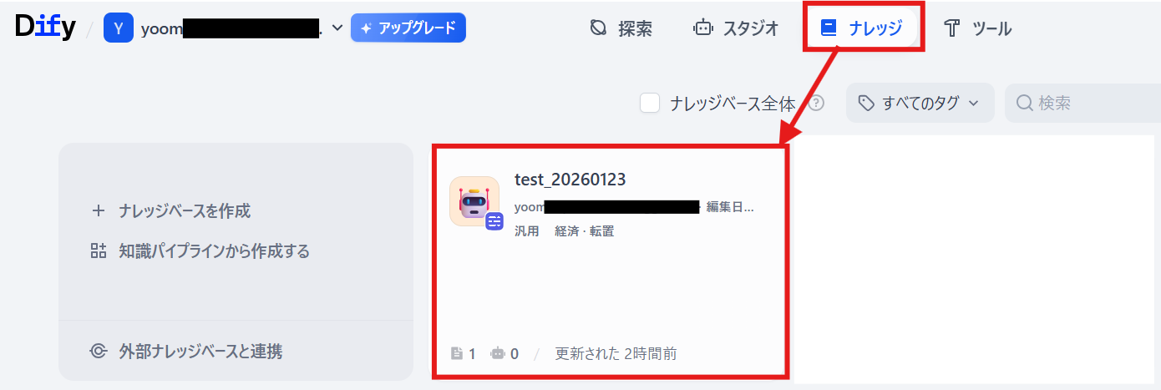Click the robot thumbnail of test_20260123
This screenshot has height=390, width=1161.
[474, 201]
